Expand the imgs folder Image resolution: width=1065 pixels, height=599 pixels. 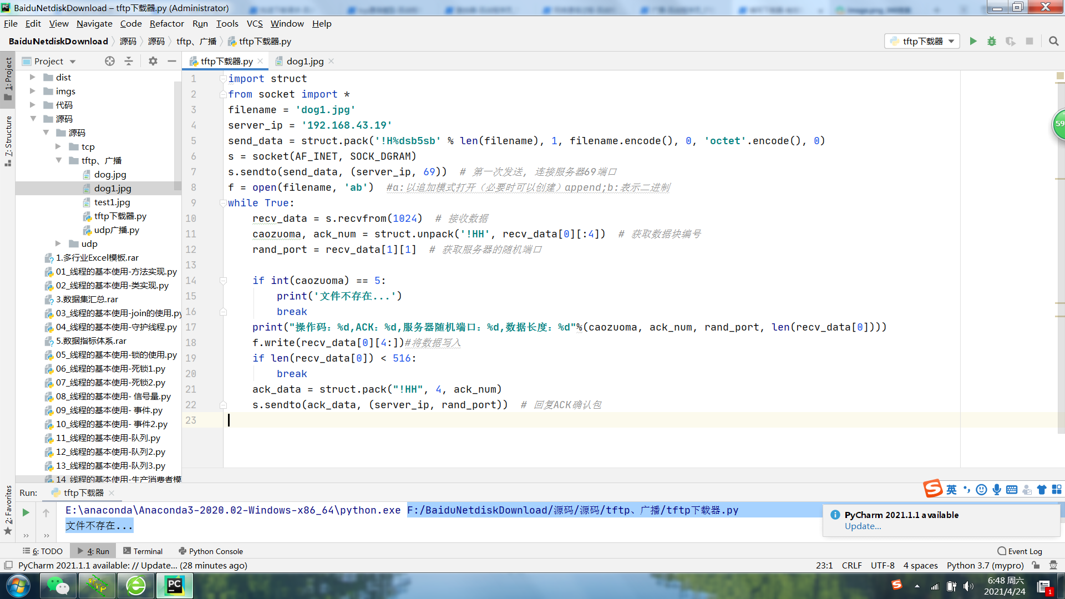click(x=32, y=91)
